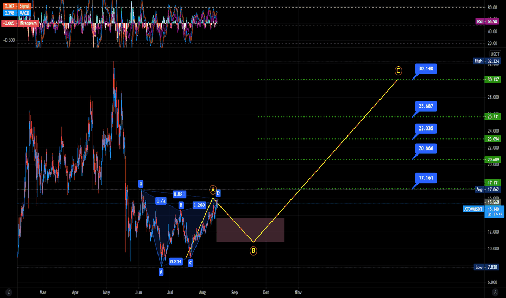The image size is (506, 298).
Task: Click the orange circled A wave marker
Action: (212, 190)
